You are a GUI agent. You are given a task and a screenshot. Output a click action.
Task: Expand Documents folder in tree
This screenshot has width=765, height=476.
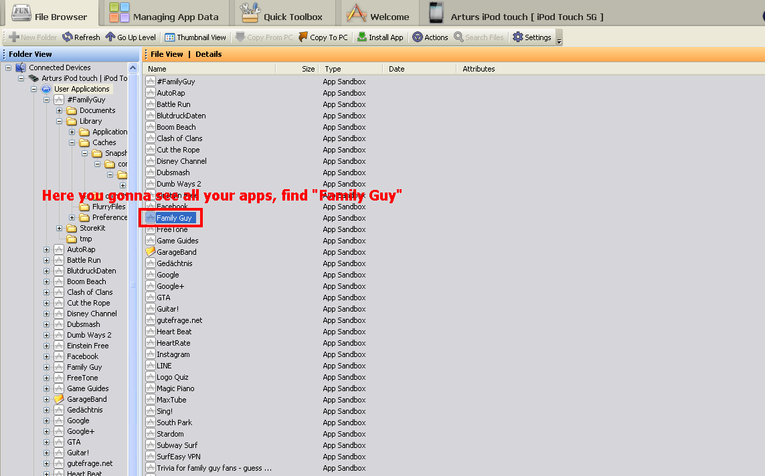(x=59, y=110)
